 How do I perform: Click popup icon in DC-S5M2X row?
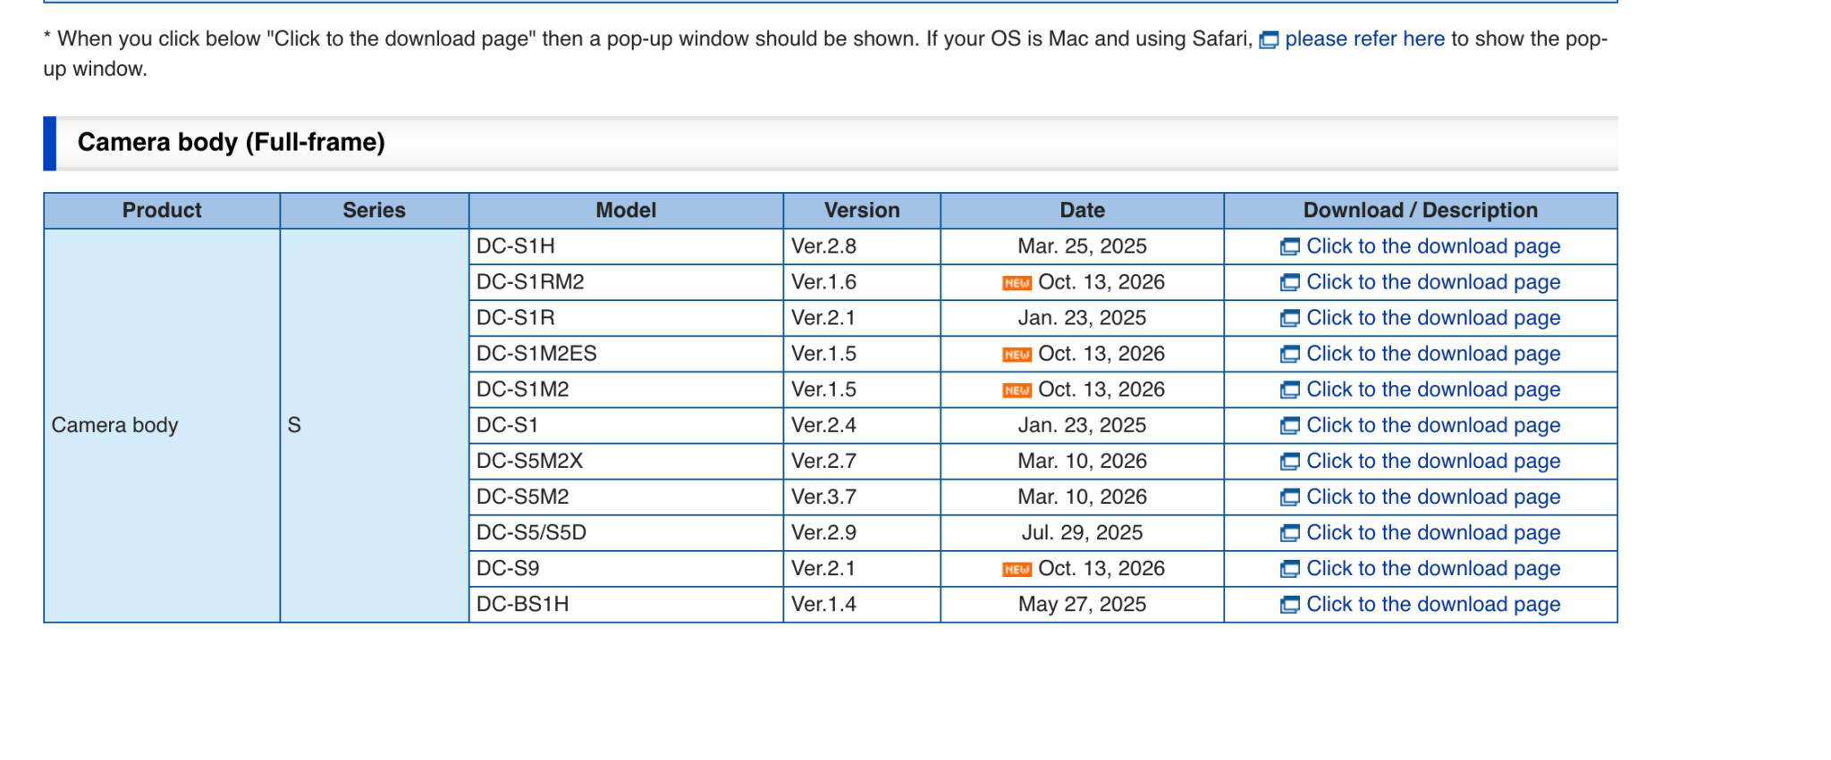[1289, 462]
